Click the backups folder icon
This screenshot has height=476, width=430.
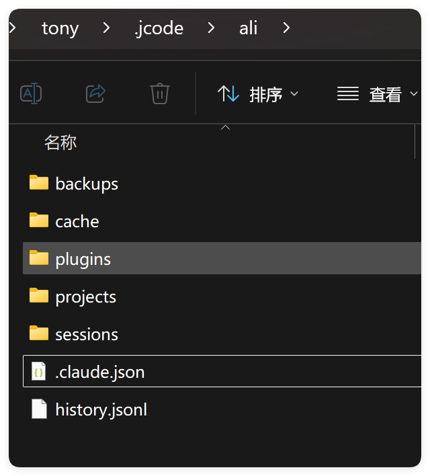point(39,184)
